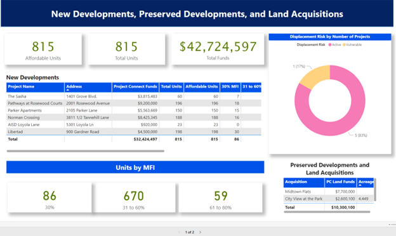Click the 31 to 60% card showing 670
Viewport: 396px width, 236px height.
click(x=134, y=198)
